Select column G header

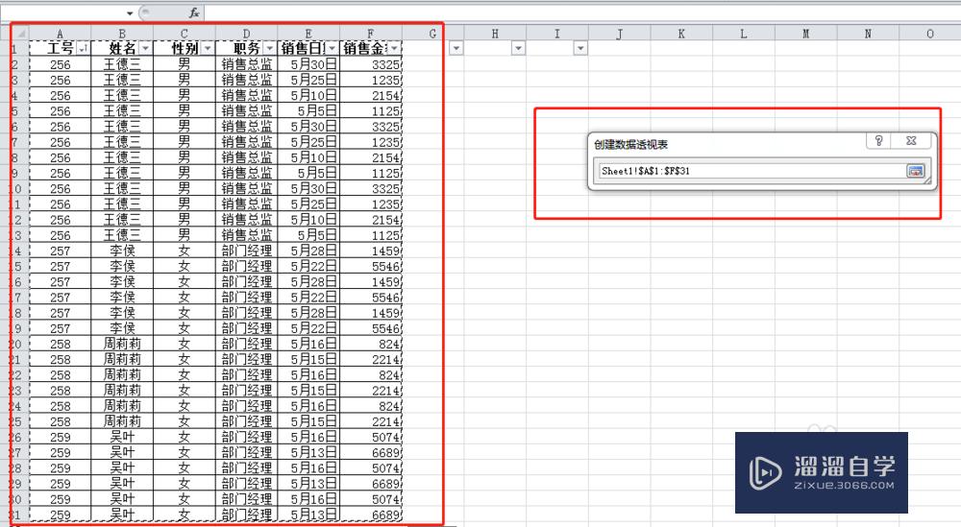[432, 34]
